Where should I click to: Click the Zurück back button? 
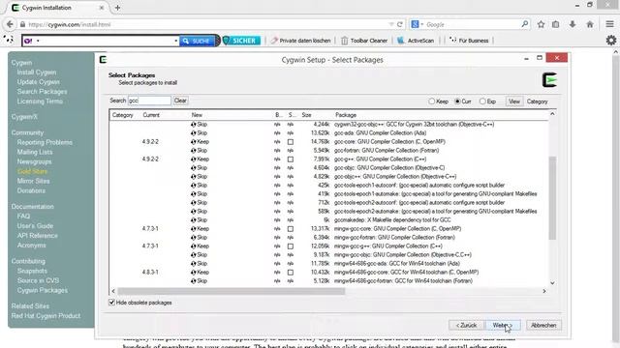[466, 325]
